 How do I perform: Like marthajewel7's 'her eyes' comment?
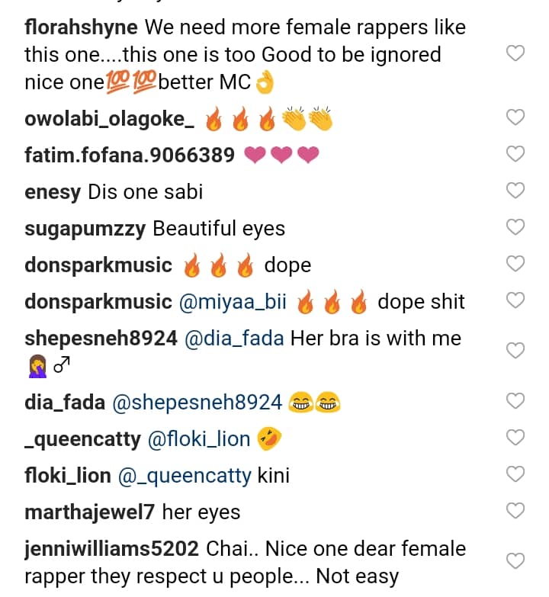click(x=516, y=511)
